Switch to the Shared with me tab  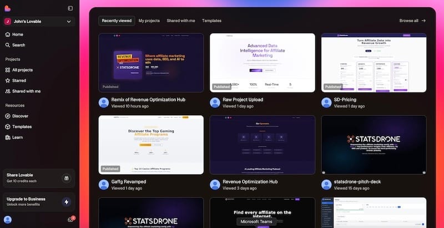pyautogui.click(x=181, y=21)
